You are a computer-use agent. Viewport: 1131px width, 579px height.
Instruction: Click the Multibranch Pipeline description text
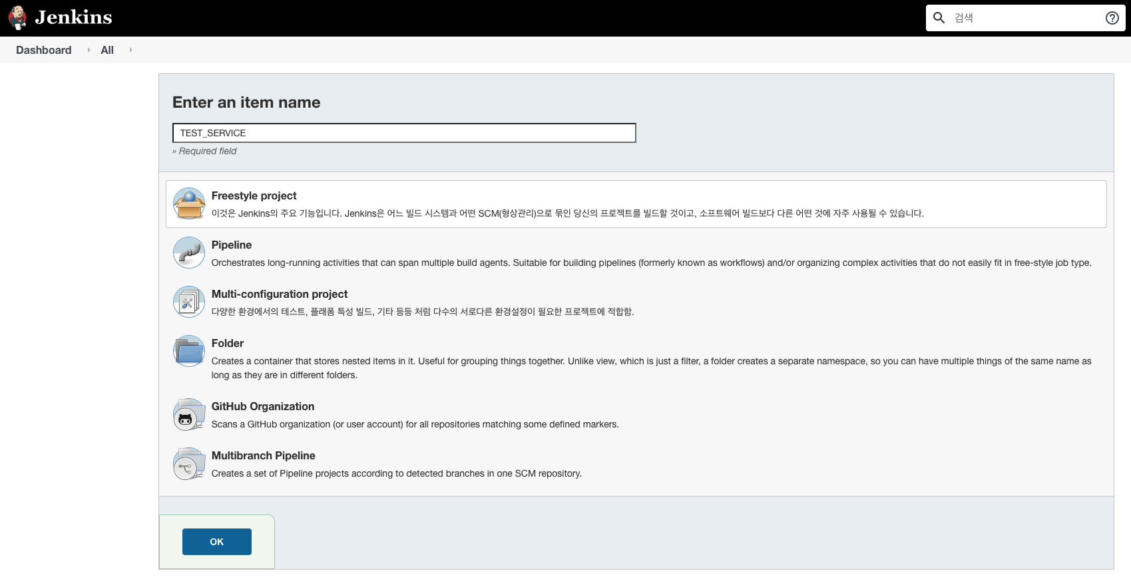pos(397,473)
